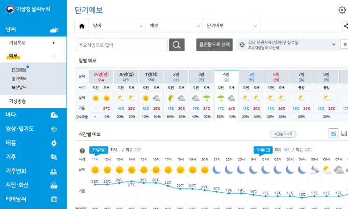Click 21시 moon night icon
Image resolution: width=348 pixels, height=209 pixels.
point(217,170)
